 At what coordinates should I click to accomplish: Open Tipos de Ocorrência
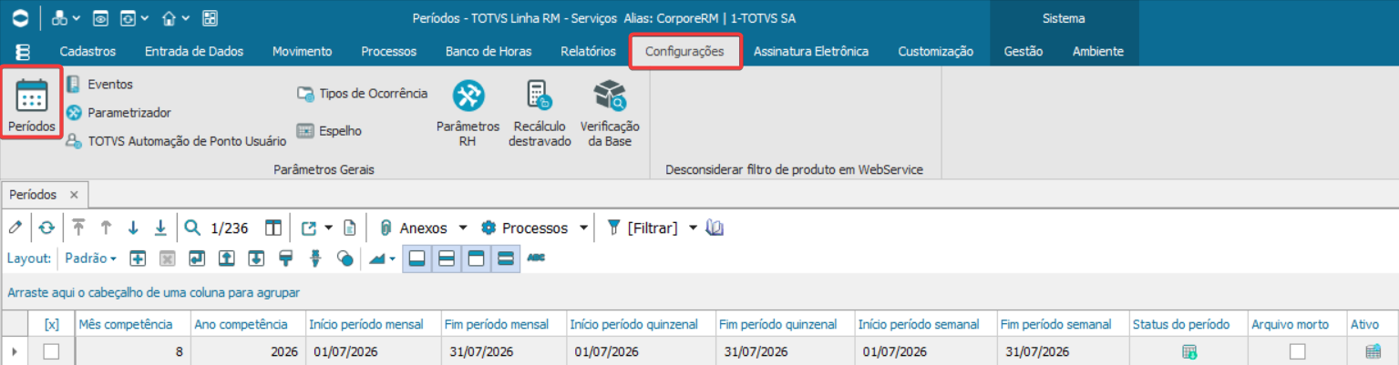pos(362,93)
